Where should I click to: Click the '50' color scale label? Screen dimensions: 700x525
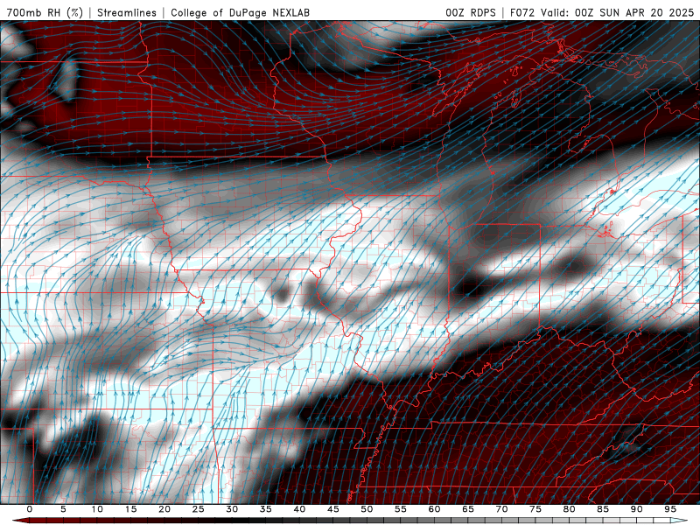pyautogui.click(x=367, y=509)
